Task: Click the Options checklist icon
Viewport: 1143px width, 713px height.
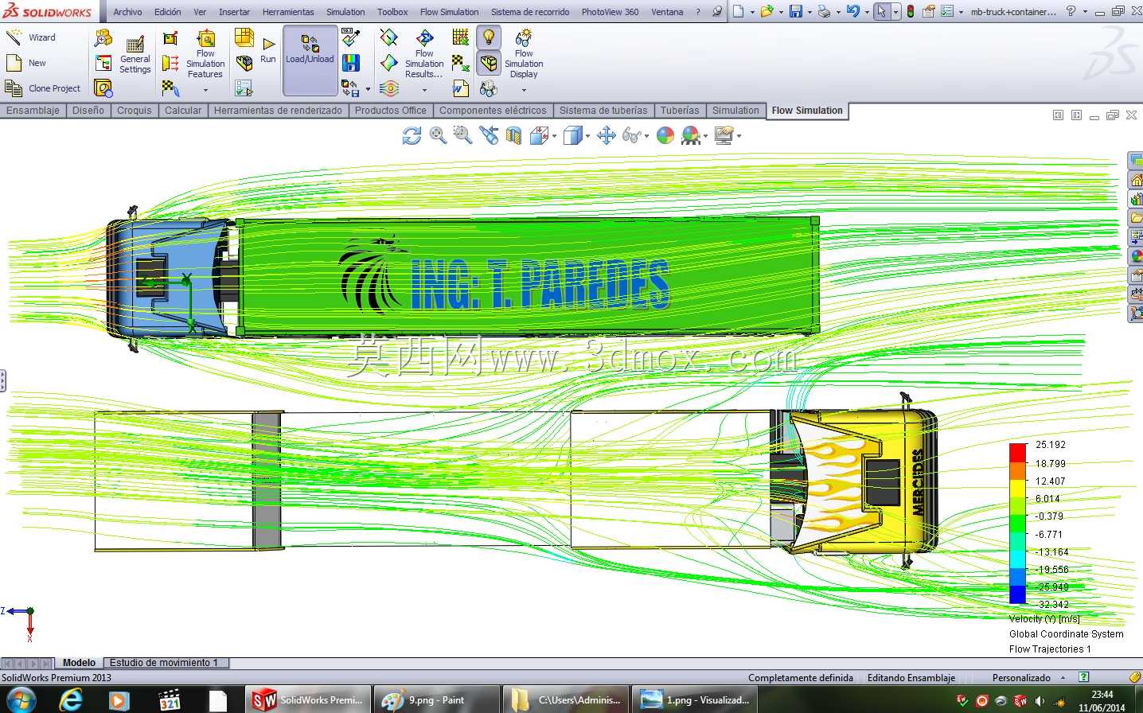Action: pos(947,12)
